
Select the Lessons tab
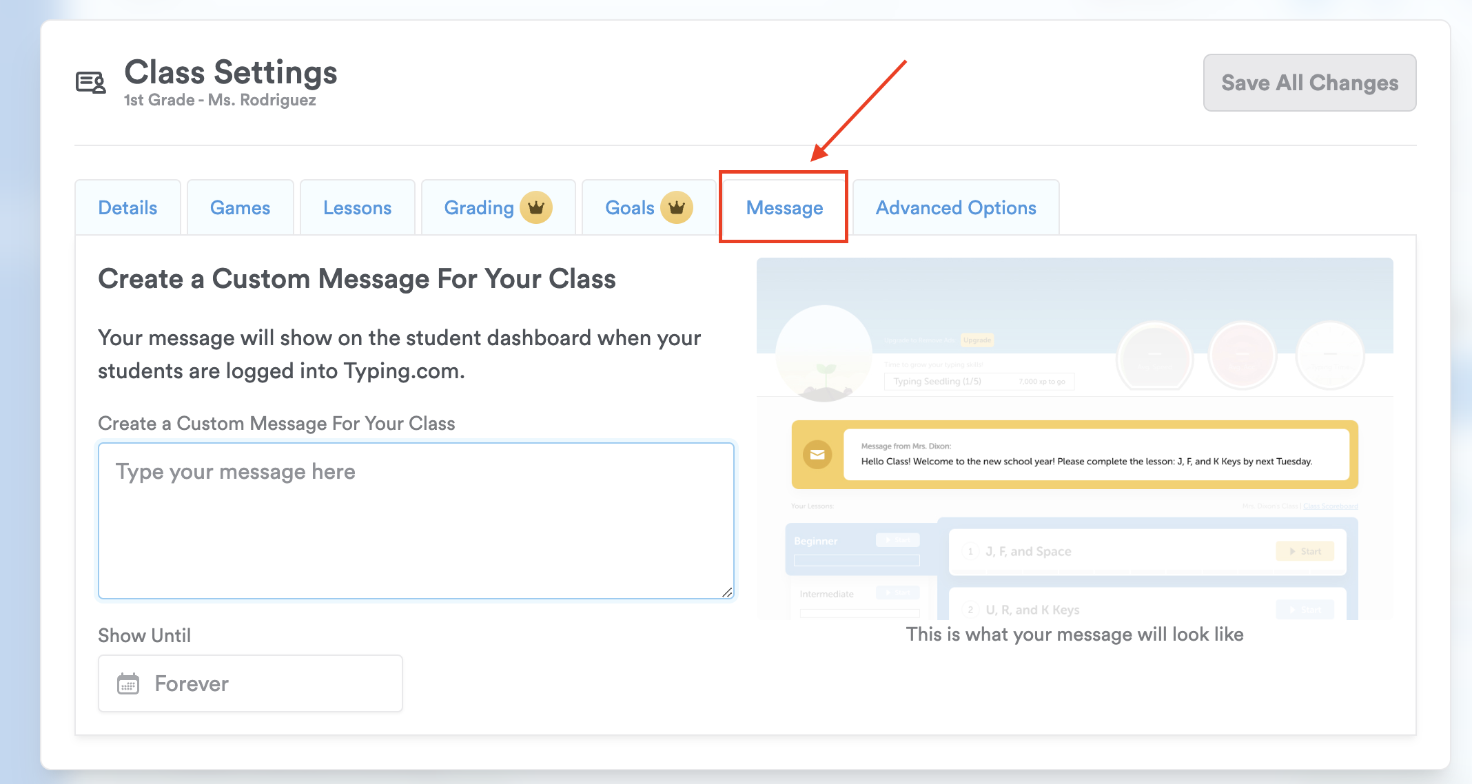[357, 208]
